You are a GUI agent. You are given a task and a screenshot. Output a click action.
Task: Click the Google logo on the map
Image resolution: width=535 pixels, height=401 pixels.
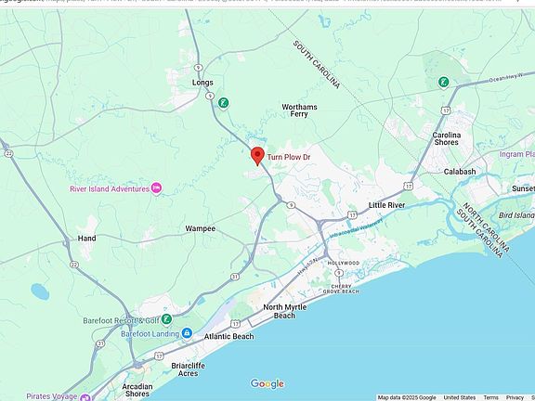tap(267, 384)
